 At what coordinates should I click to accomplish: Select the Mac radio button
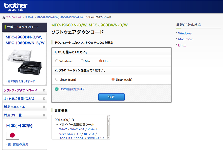pos(82,61)
